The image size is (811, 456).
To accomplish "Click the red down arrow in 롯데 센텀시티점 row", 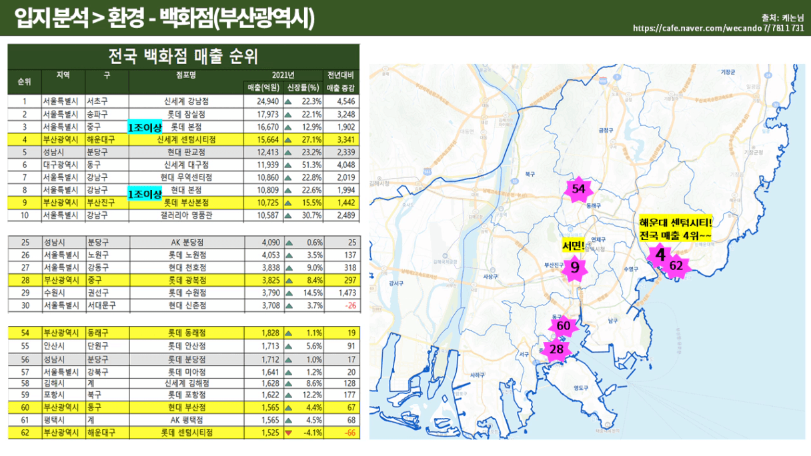I will [x=289, y=433].
